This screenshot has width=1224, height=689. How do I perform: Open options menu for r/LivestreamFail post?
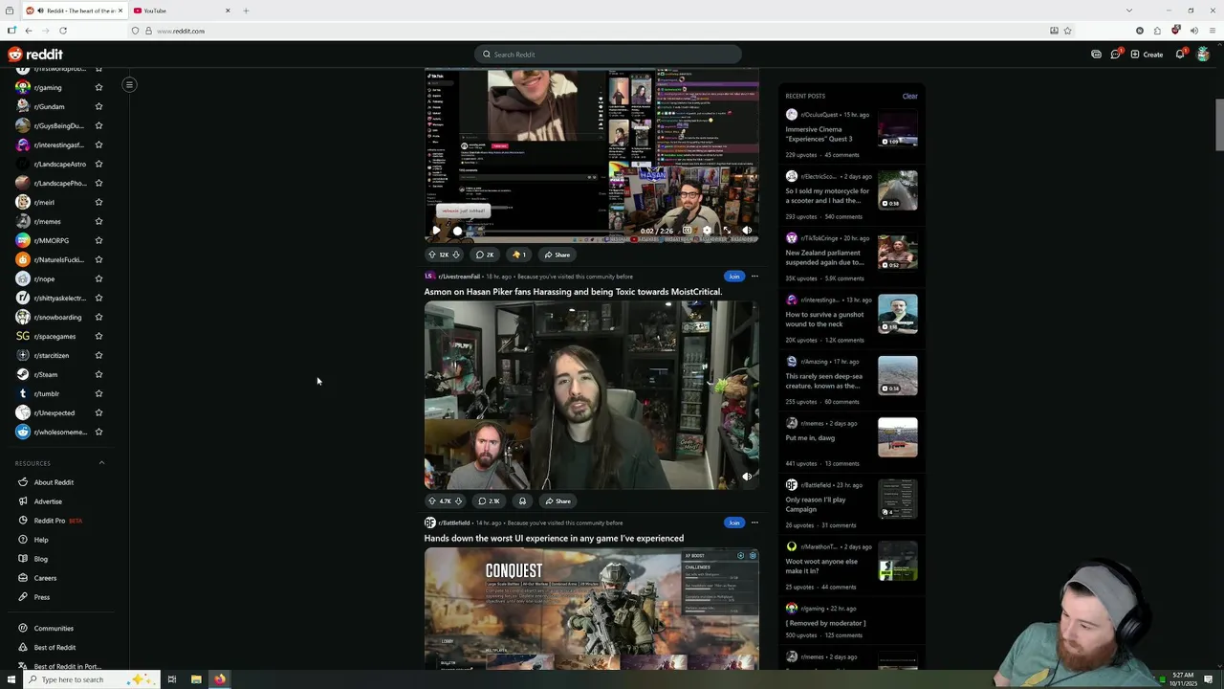coord(754,277)
